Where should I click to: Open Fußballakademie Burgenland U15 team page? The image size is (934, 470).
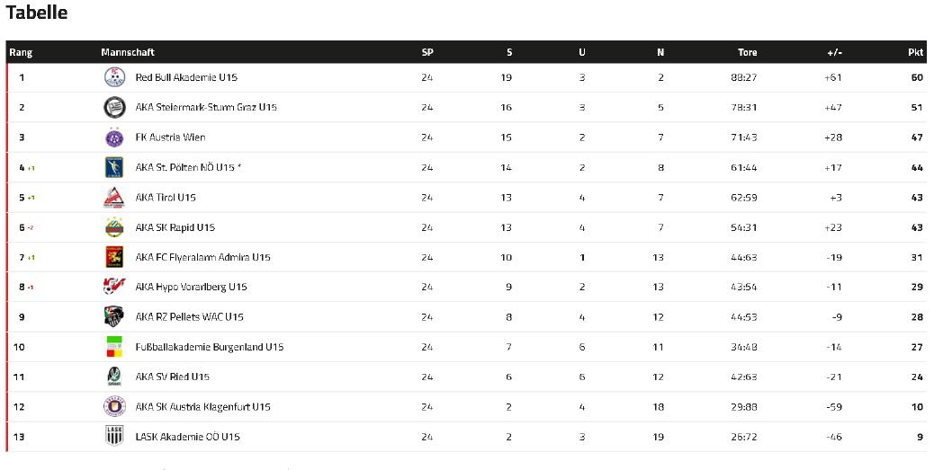[210, 347]
